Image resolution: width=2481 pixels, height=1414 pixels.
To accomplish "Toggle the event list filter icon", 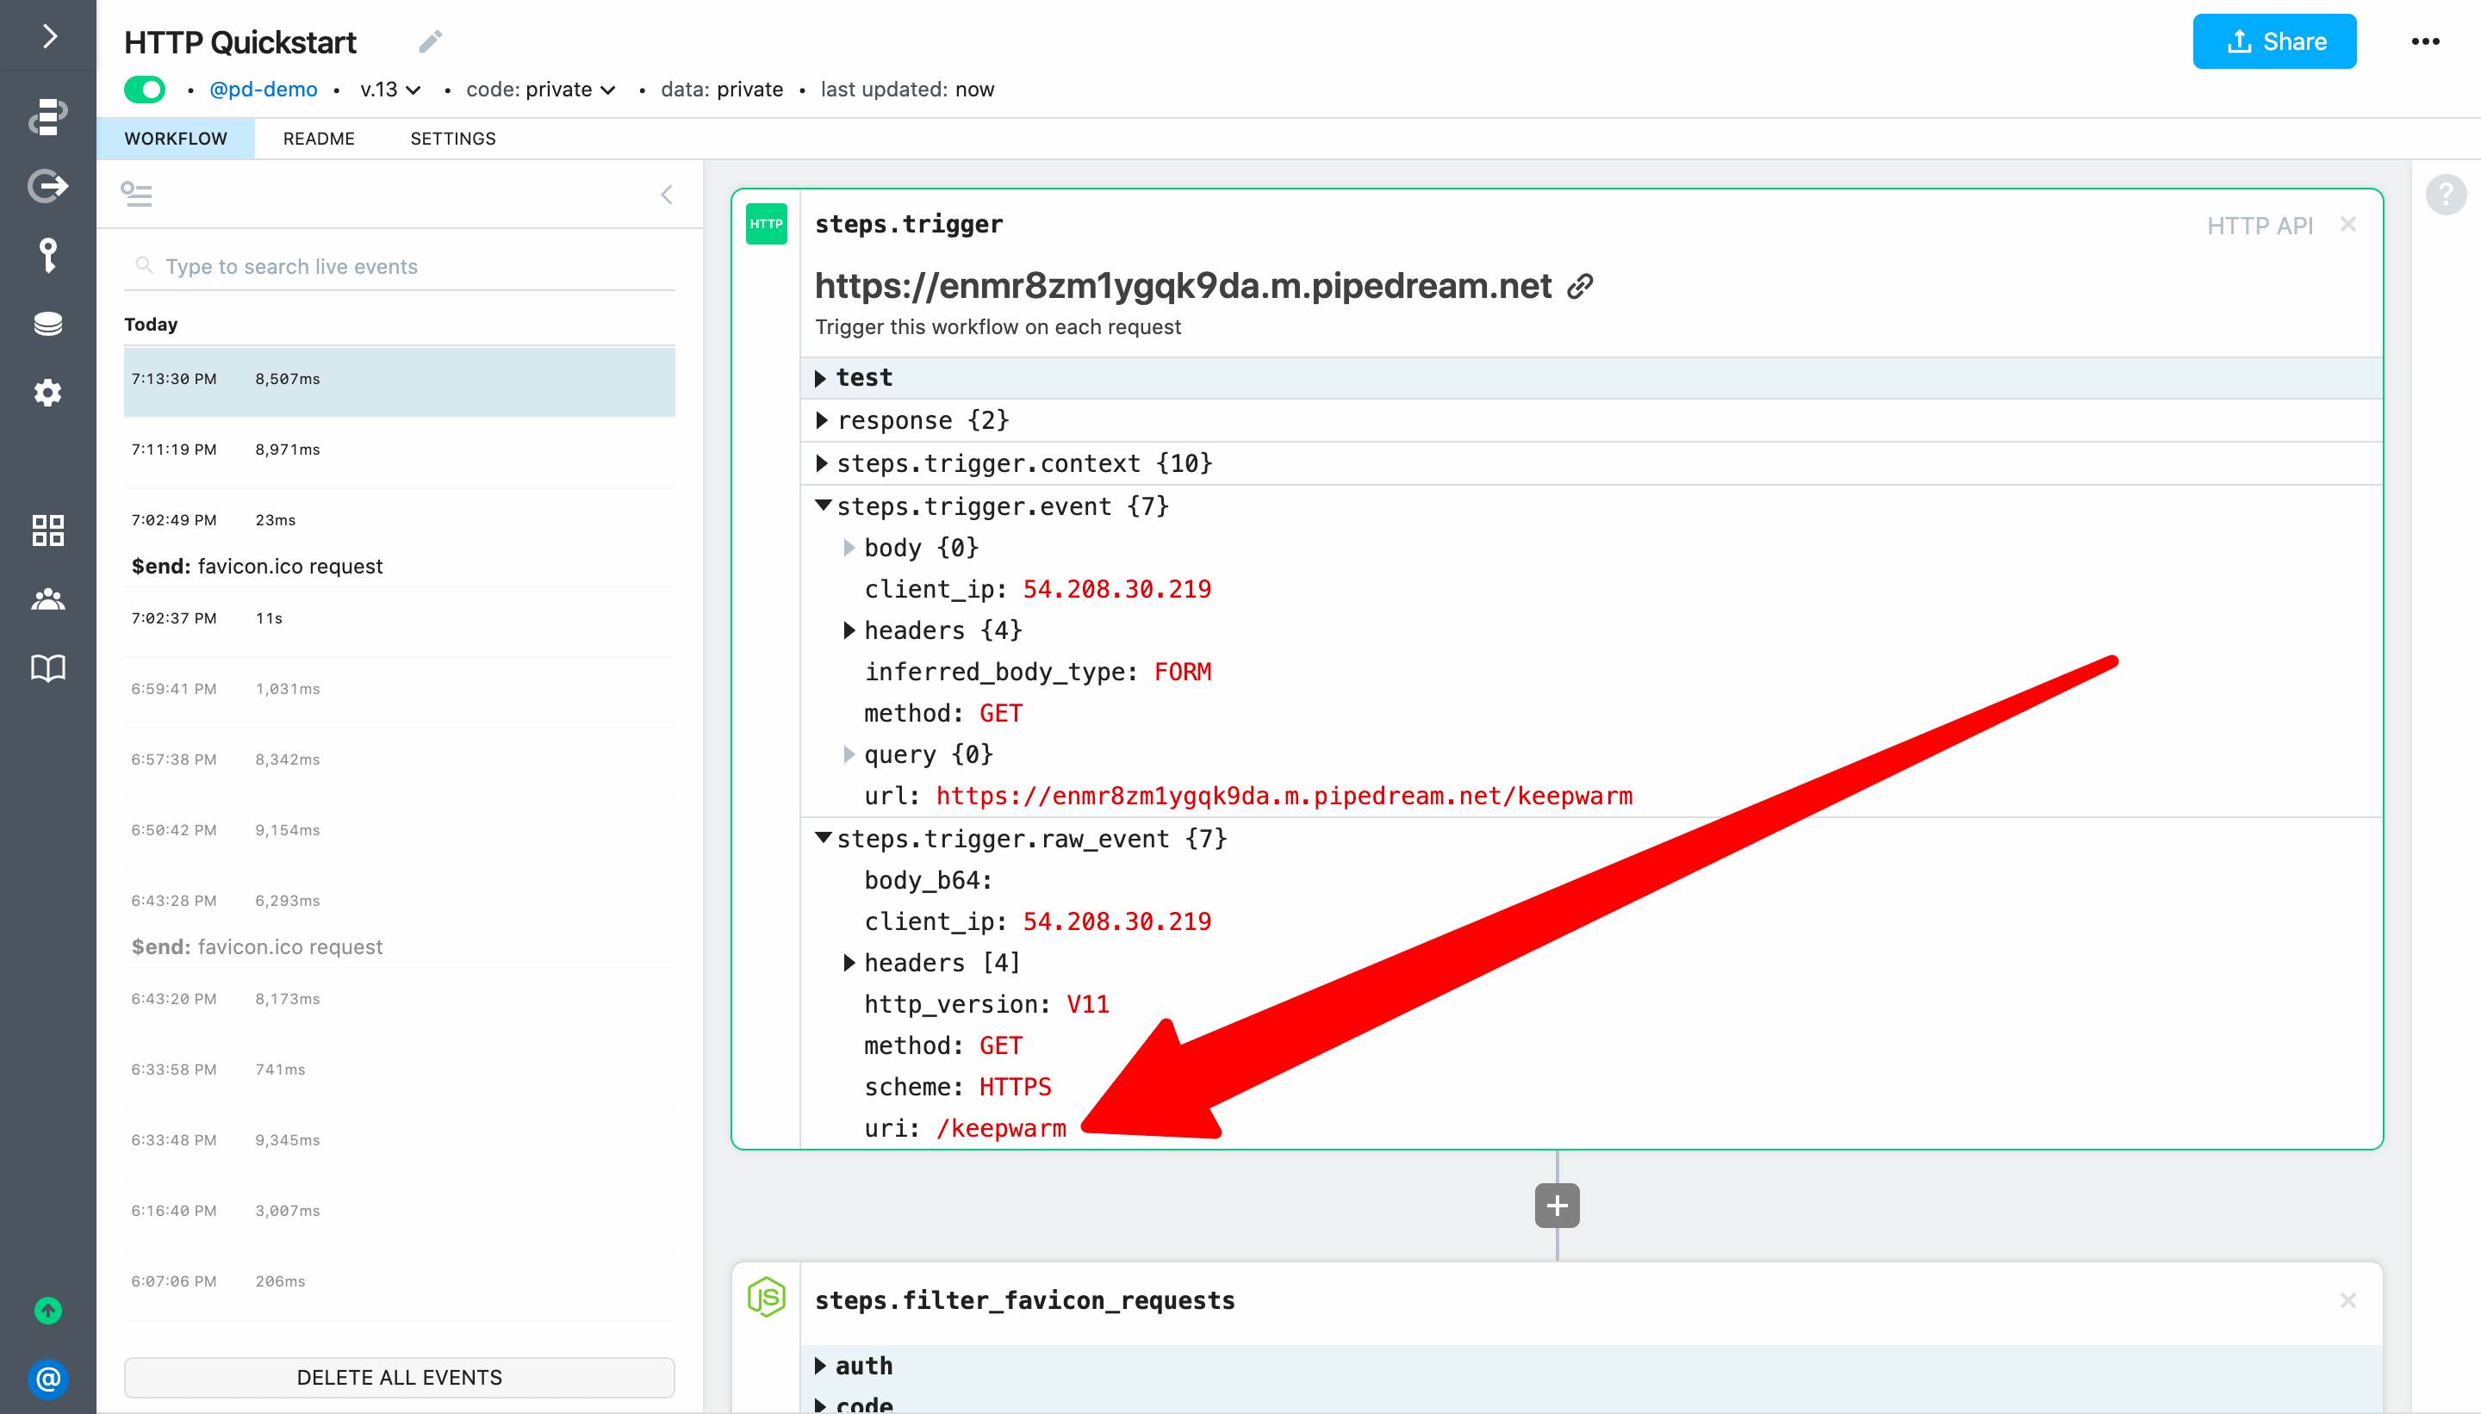I will (136, 195).
